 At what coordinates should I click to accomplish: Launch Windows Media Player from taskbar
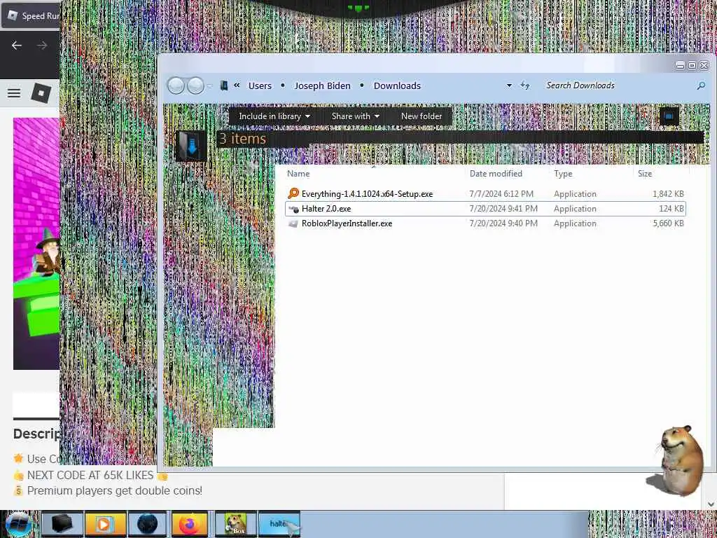pyautogui.click(x=105, y=524)
